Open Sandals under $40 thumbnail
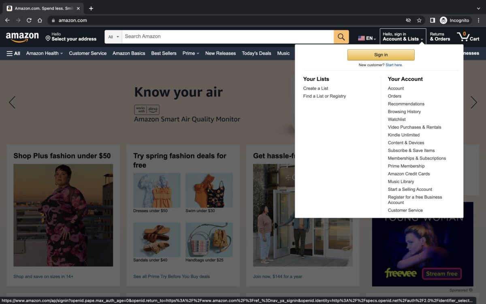486x304 pixels. [x=157, y=240]
